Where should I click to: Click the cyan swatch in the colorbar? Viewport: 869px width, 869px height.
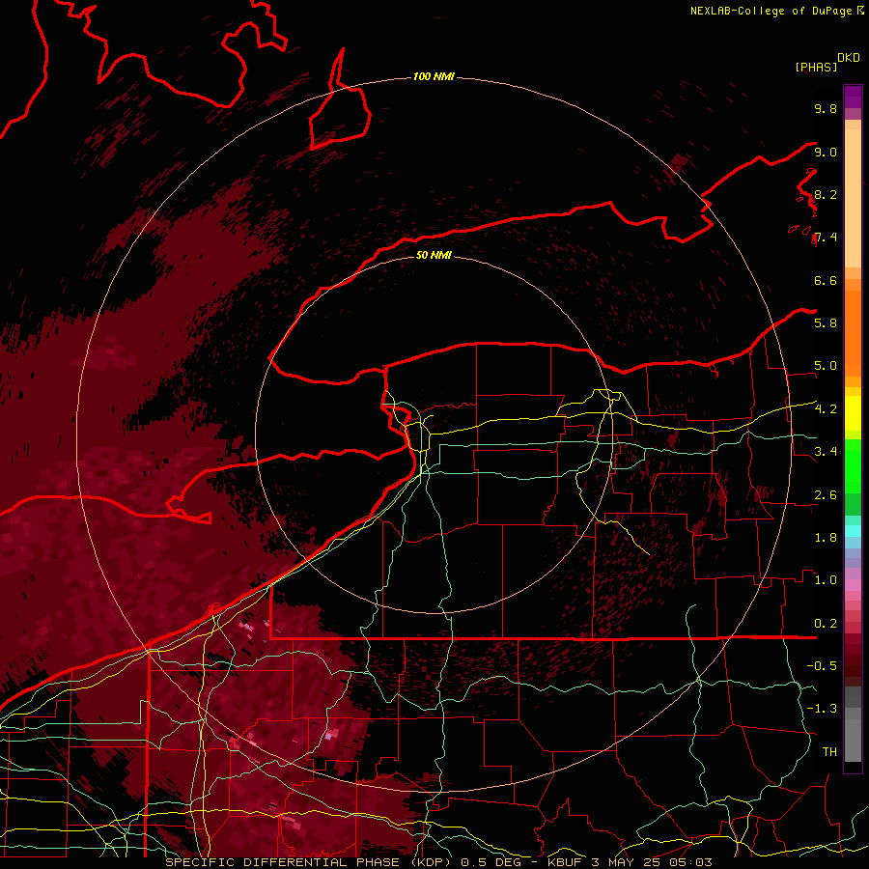point(853,531)
